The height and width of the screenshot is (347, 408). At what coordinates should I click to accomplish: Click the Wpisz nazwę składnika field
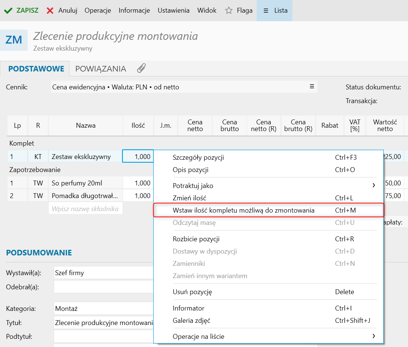click(85, 209)
